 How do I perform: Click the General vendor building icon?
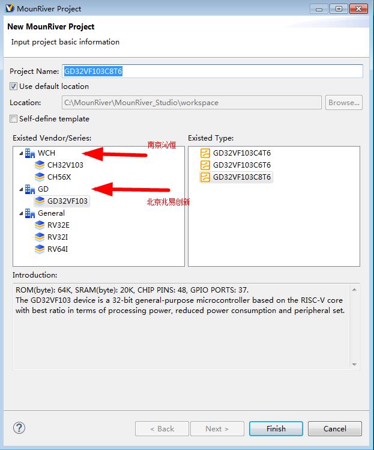(x=30, y=213)
